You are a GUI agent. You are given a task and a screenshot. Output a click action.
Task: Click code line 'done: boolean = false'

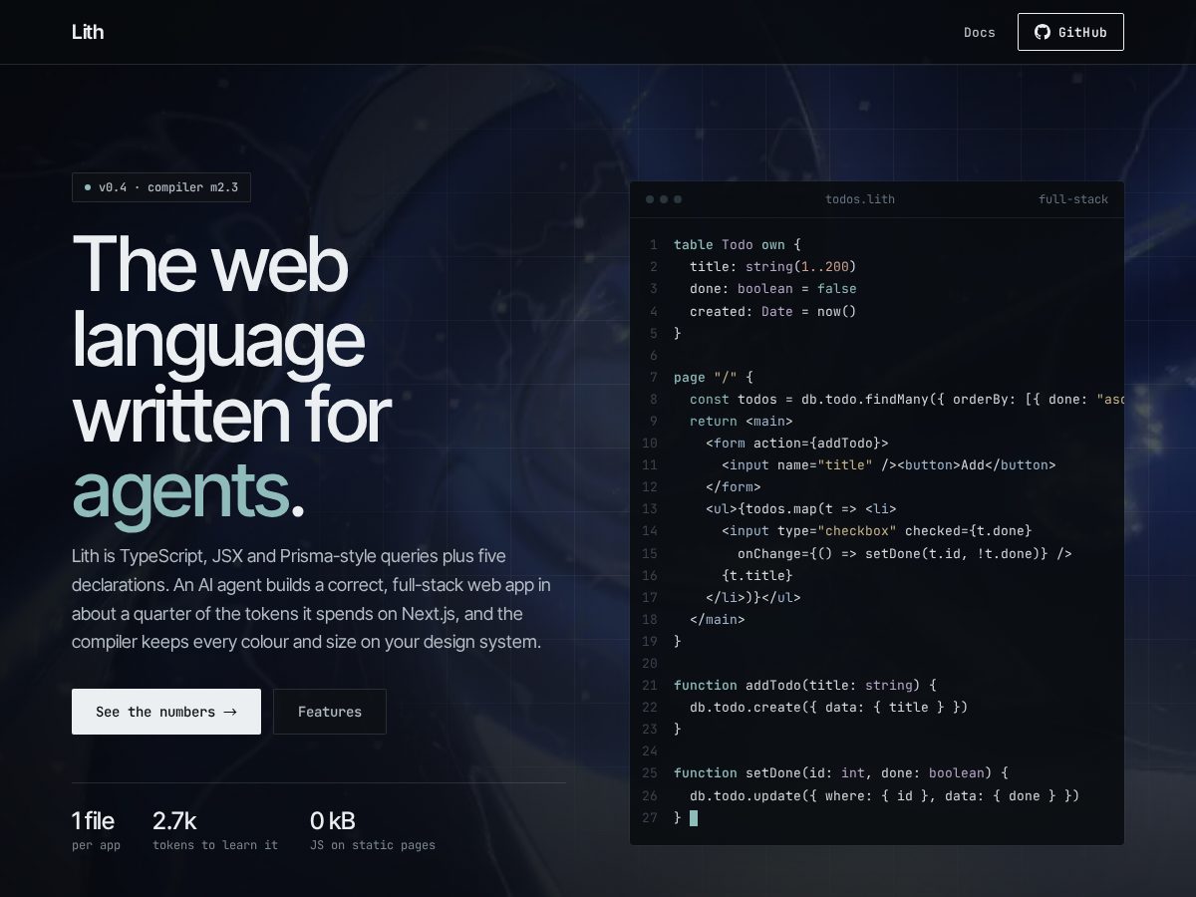773,288
